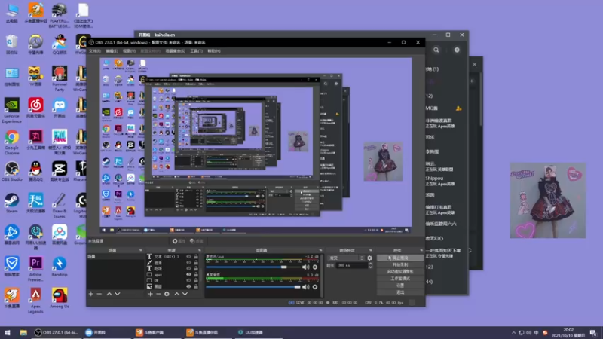Open OBS Studio desktop shortcut
The width and height of the screenshot is (603, 339).
pos(12,172)
